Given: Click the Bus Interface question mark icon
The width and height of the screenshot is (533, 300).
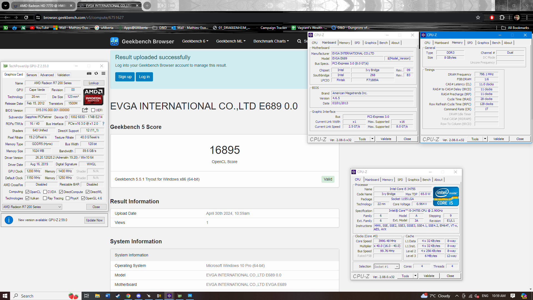Looking at the screenshot, I should pos(103,124).
